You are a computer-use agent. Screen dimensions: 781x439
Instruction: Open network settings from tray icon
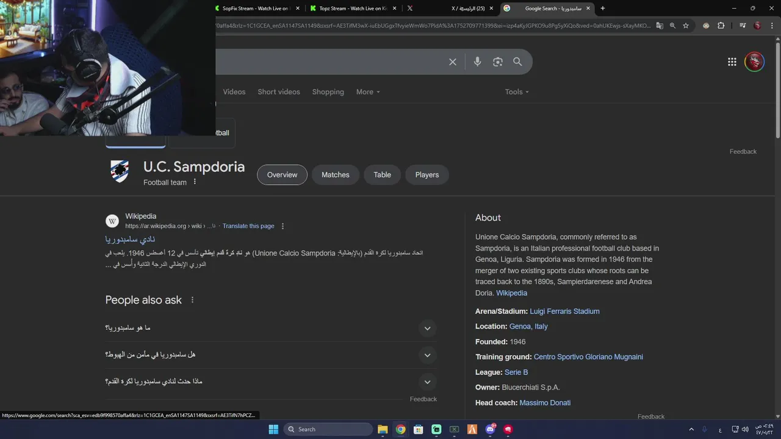click(735, 429)
